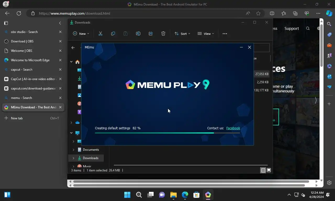Open Edge sidebar Shopping tag icon
Screen dimensions: 335x201
coord(329,35)
